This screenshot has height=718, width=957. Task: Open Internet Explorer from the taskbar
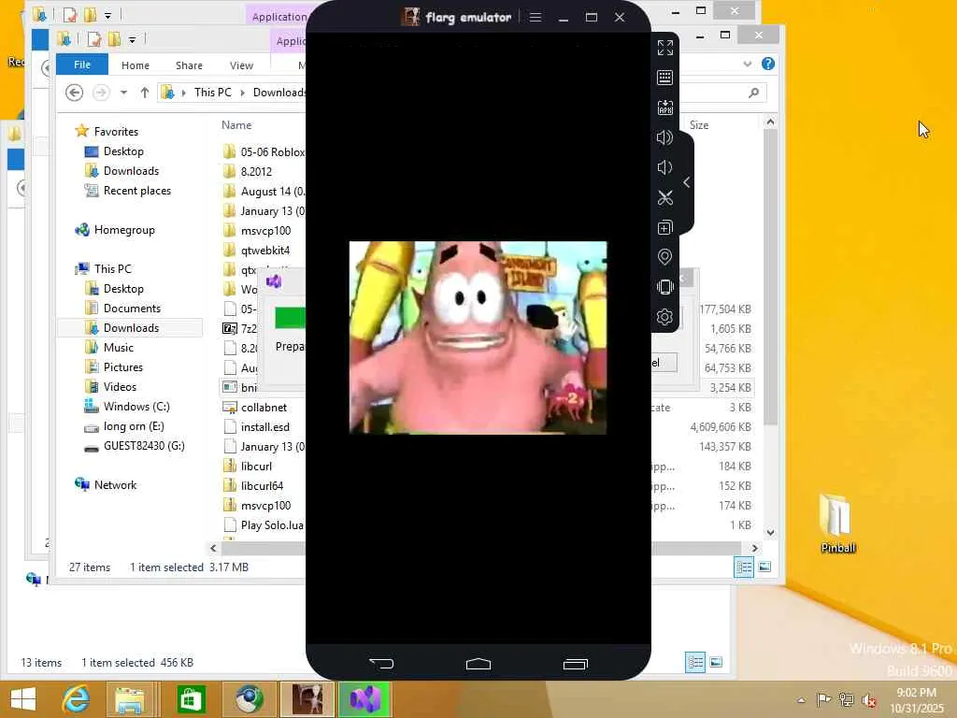pos(76,699)
